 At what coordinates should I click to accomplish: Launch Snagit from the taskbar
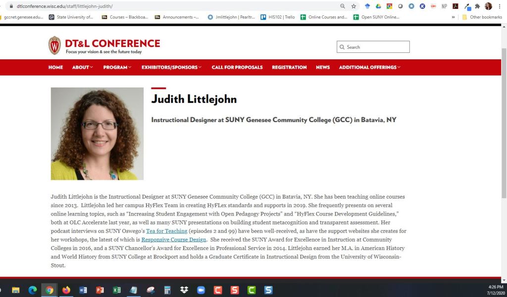[234, 290]
